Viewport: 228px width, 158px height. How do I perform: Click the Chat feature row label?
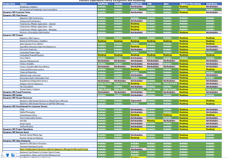22,109
